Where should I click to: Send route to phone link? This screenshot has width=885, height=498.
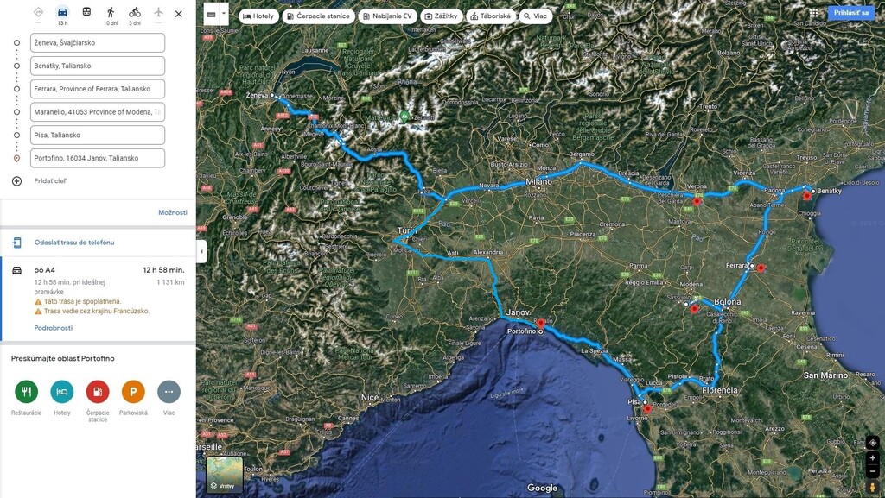coord(74,243)
